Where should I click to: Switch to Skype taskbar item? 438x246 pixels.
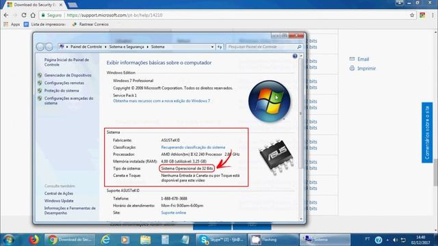(x=221, y=240)
